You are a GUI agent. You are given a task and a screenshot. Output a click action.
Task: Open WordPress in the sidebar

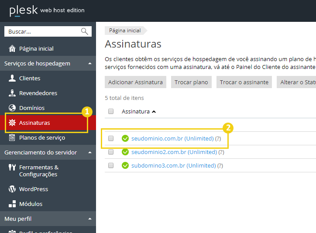click(x=48, y=189)
